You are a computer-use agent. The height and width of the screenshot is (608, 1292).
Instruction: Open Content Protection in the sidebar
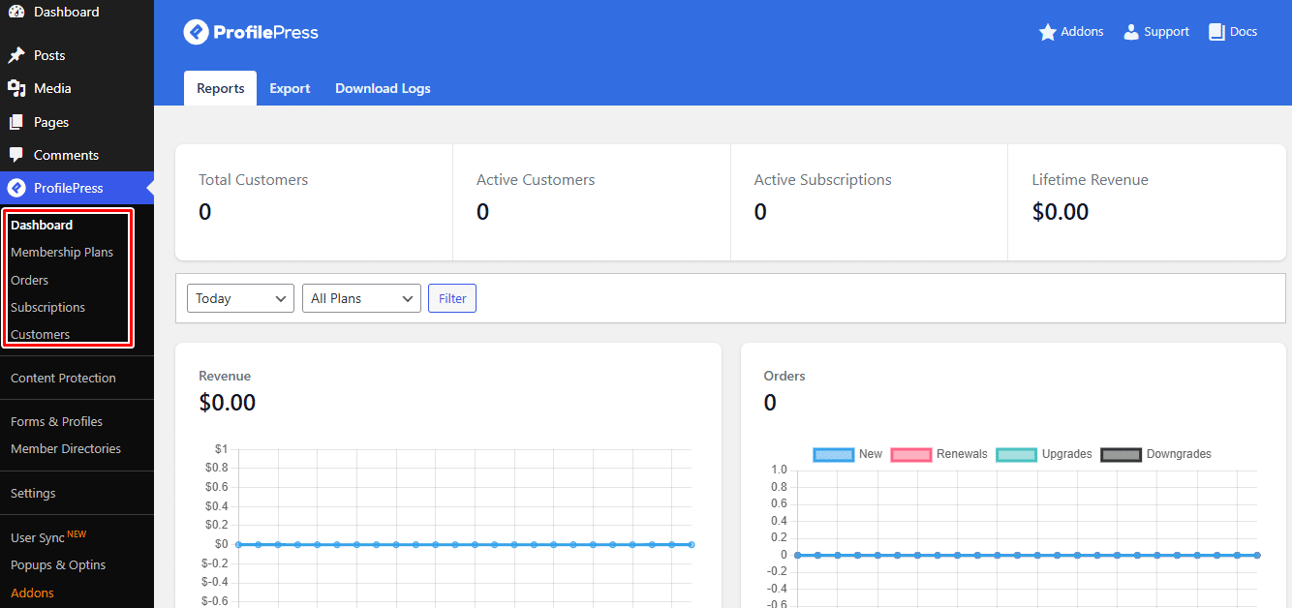click(x=63, y=378)
